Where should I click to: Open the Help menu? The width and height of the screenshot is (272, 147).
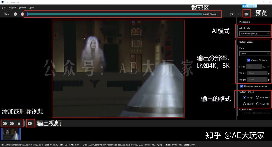coord(32,8)
